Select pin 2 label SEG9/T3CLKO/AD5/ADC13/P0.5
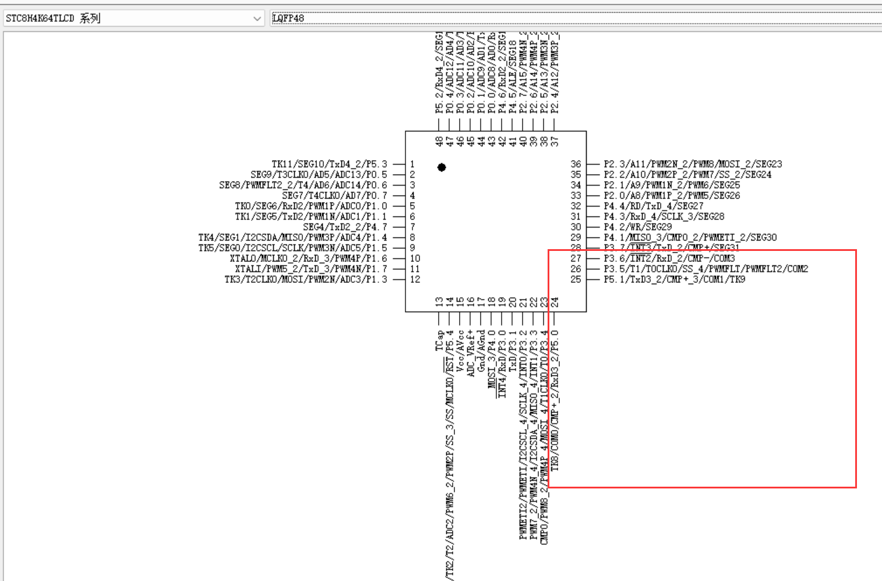 pyautogui.click(x=319, y=175)
